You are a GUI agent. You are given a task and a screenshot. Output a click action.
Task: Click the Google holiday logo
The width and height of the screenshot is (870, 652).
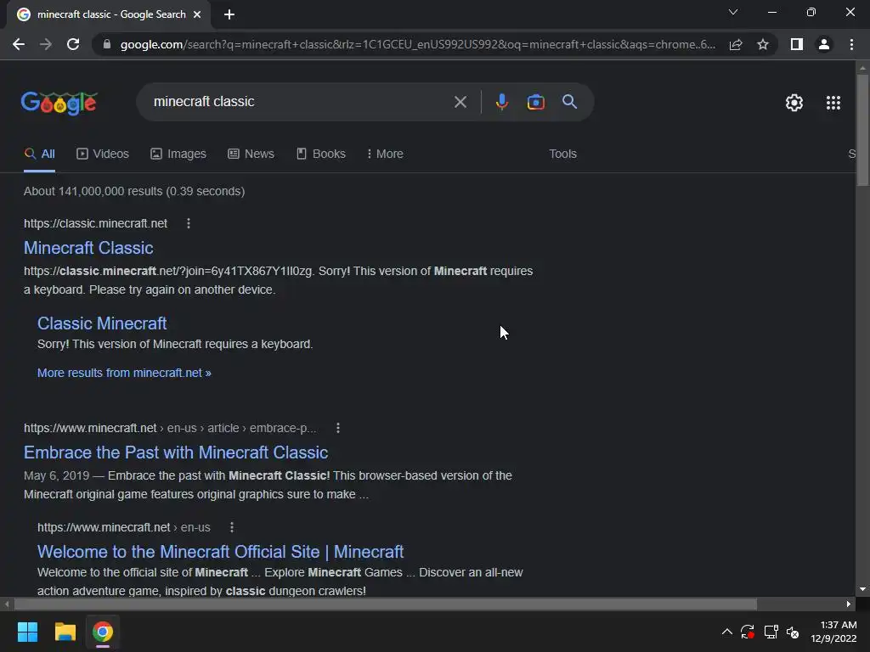tap(59, 103)
